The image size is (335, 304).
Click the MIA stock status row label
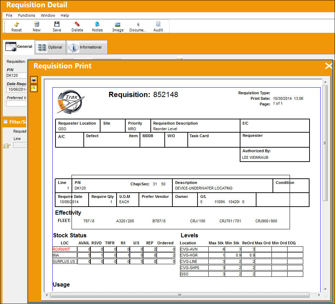tap(65, 255)
